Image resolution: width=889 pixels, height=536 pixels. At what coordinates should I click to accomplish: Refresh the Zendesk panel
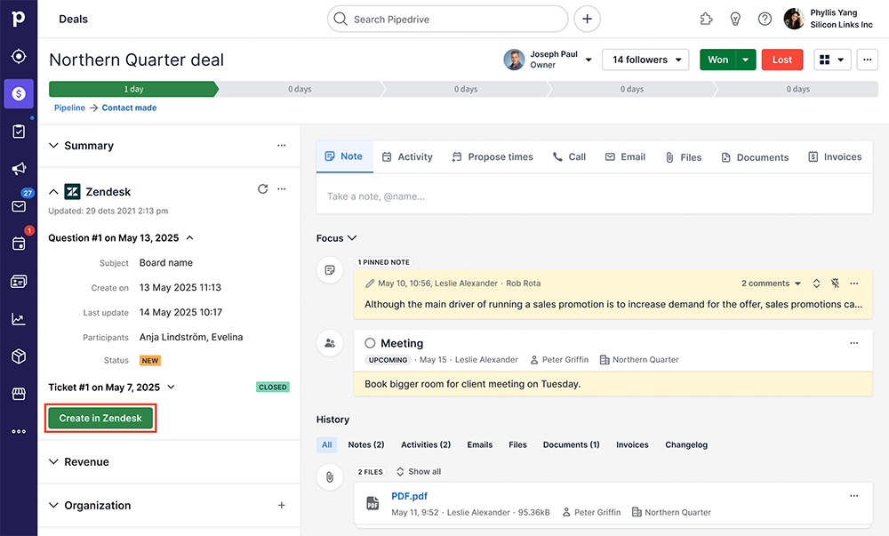pyautogui.click(x=262, y=188)
